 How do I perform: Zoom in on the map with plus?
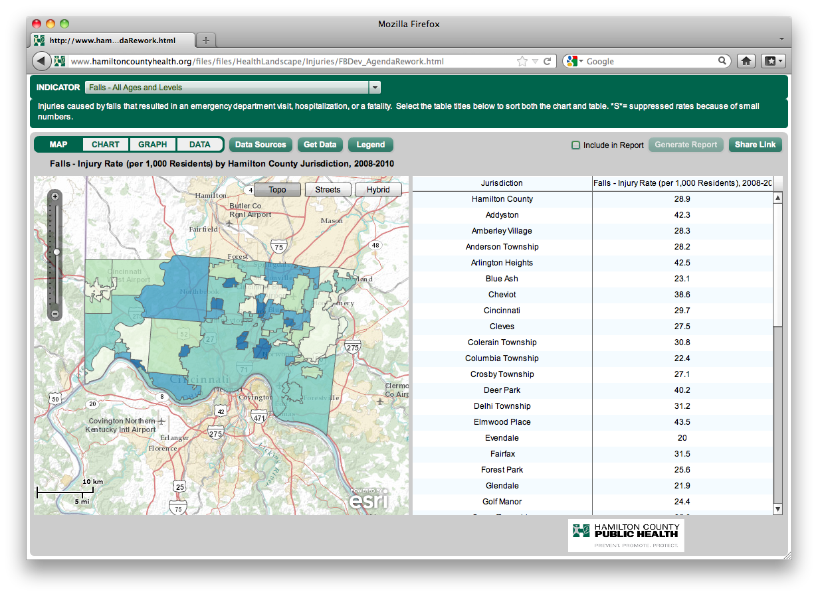point(55,196)
